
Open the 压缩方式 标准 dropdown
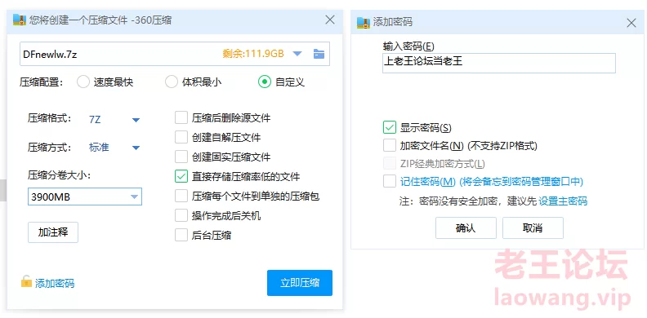(136, 148)
